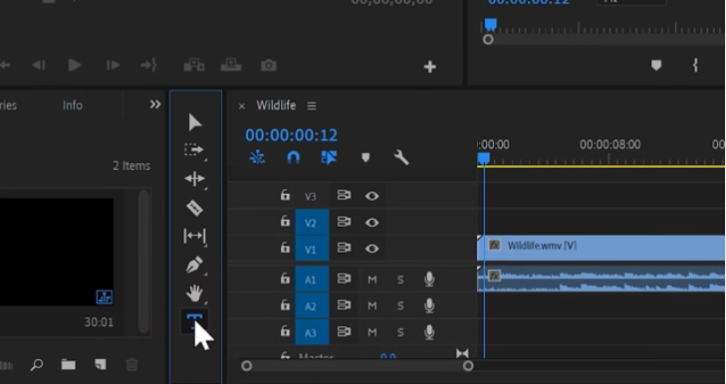Viewport: 726px width, 384px height.
Task: Toggle Linked Selection in timeline
Action: pos(329,158)
